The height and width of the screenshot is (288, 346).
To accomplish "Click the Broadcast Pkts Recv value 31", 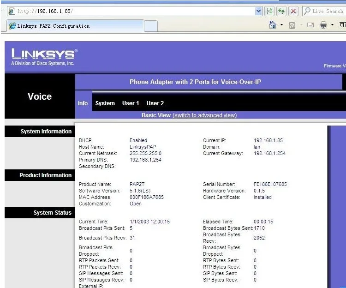I will (132, 238).
